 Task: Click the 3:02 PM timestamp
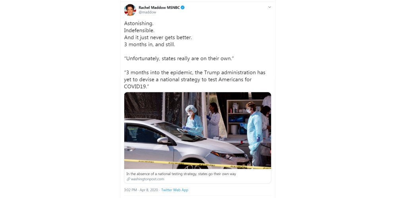130,190
